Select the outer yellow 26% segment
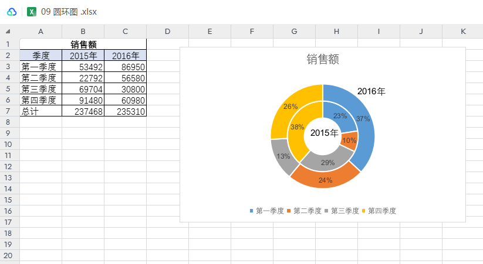This screenshot has height=264, width=483. point(289,106)
